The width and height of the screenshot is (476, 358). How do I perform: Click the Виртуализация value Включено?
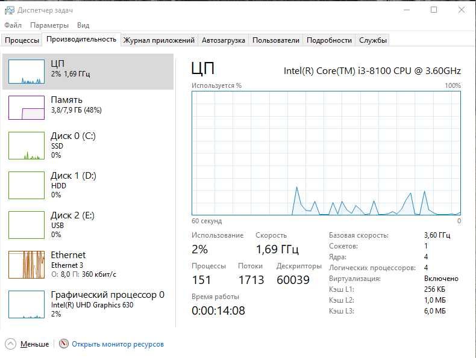[x=441, y=279]
